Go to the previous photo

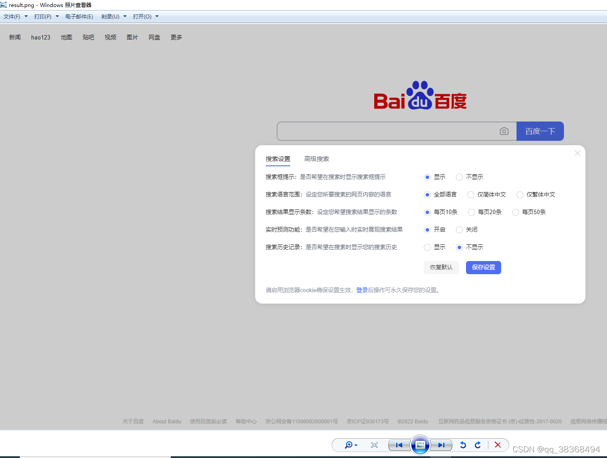(x=399, y=445)
